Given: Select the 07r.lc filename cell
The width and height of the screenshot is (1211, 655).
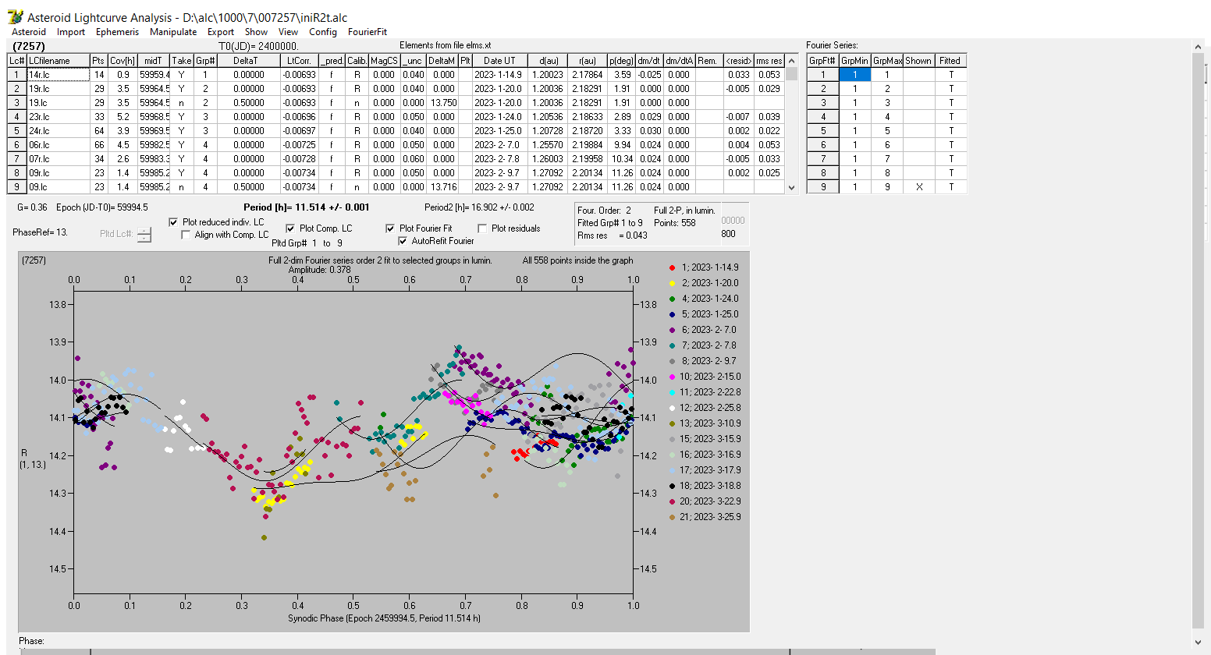Looking at the screenshot, I should 58,159.
